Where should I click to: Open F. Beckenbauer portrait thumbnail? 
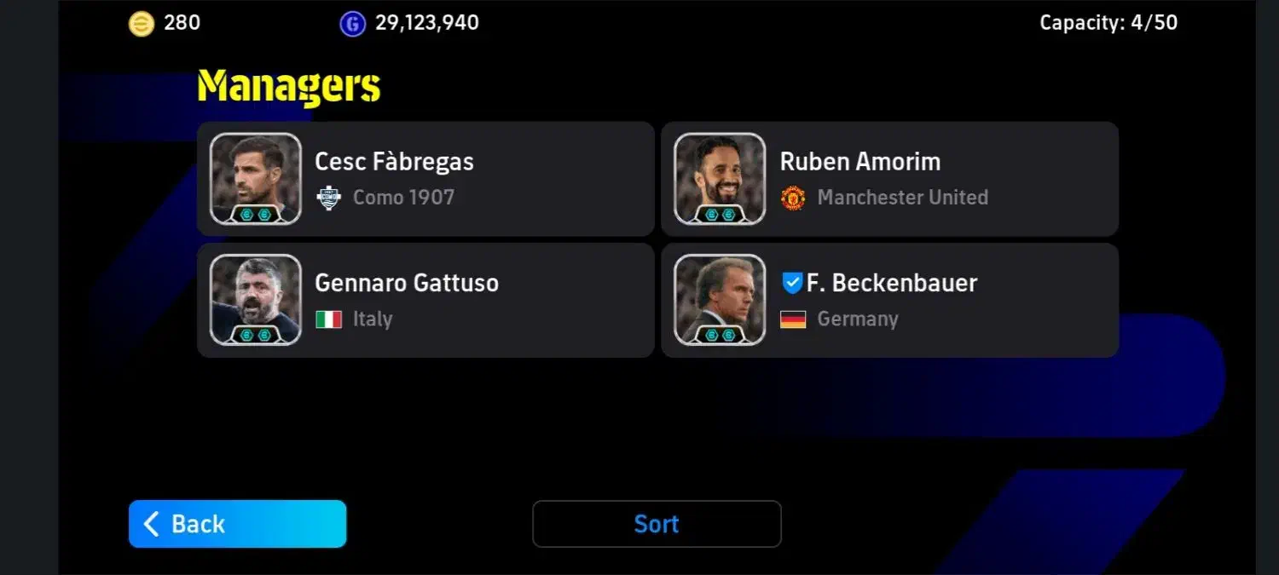click(x=720, y=300)
